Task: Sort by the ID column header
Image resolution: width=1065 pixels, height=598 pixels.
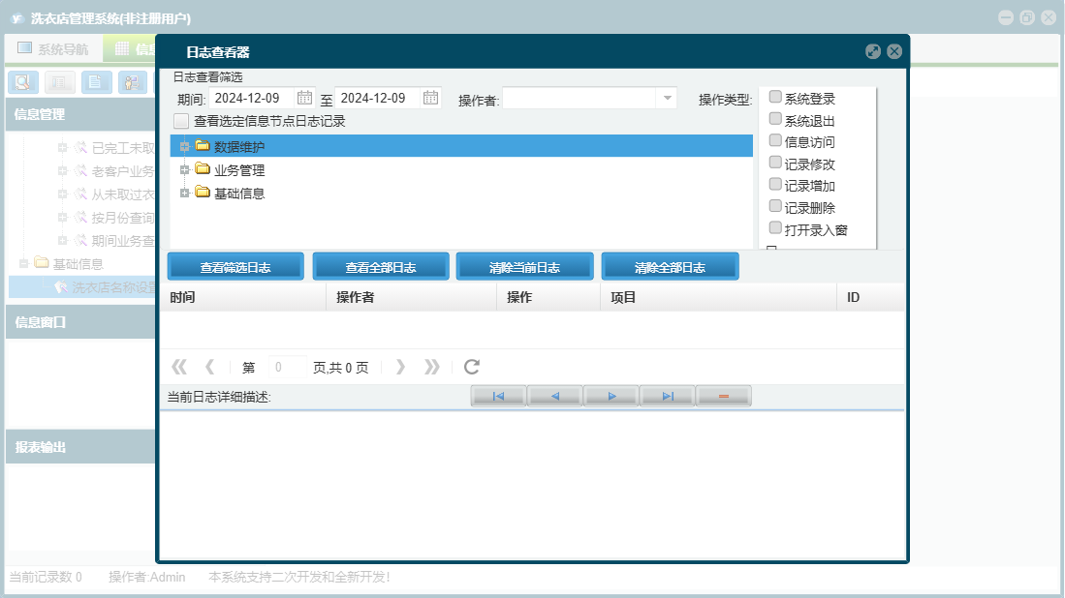Action: 871,297
